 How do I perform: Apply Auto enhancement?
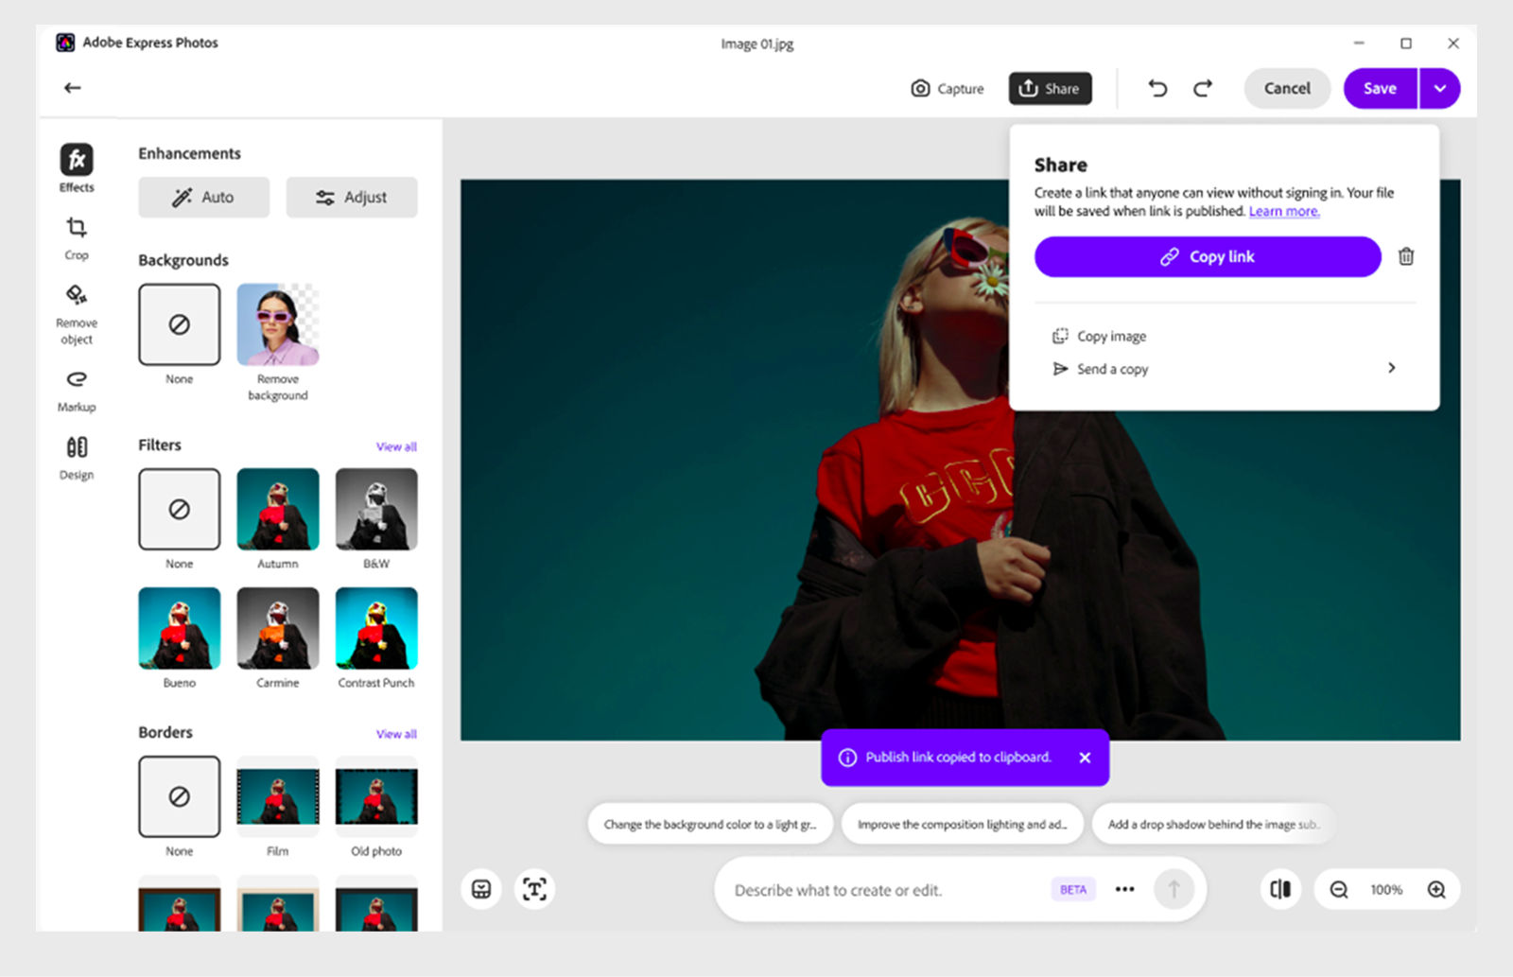tap(203, 197)
